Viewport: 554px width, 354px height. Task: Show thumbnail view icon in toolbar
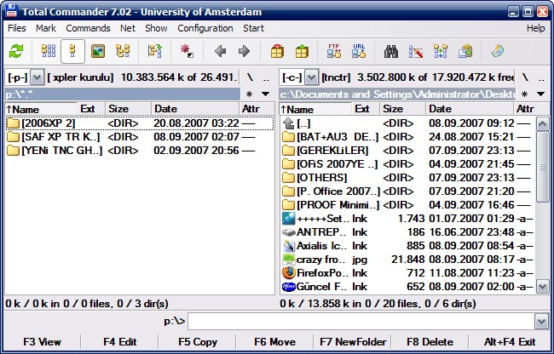(x=98, y=51)
